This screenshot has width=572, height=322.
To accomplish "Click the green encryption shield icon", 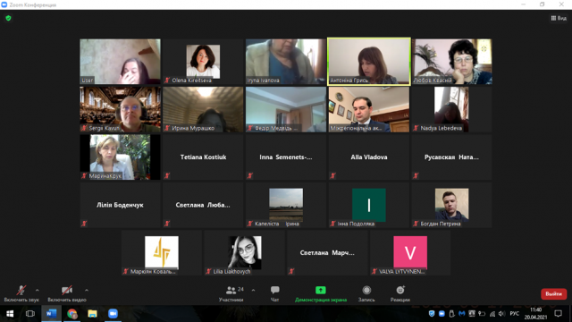I will click(8, 18).
